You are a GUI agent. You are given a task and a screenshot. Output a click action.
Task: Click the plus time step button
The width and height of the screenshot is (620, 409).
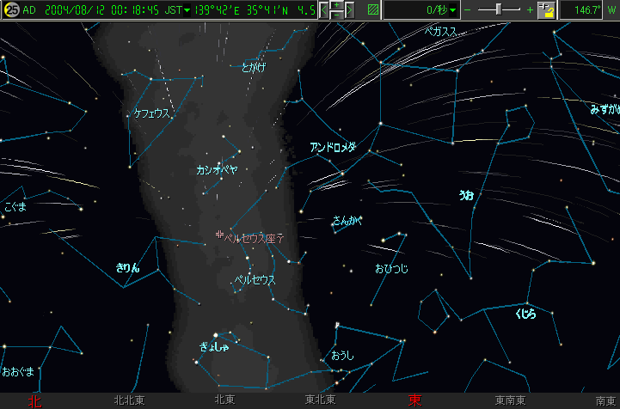(336, 6)
